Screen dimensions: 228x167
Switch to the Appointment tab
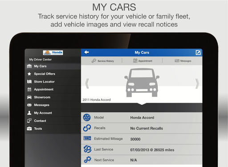click(142, 61)
